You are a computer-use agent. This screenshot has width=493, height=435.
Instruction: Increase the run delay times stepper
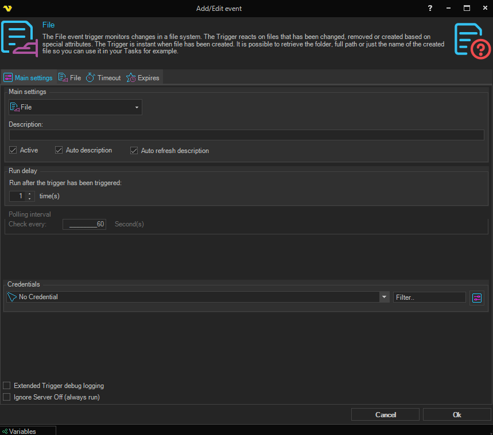30,194
